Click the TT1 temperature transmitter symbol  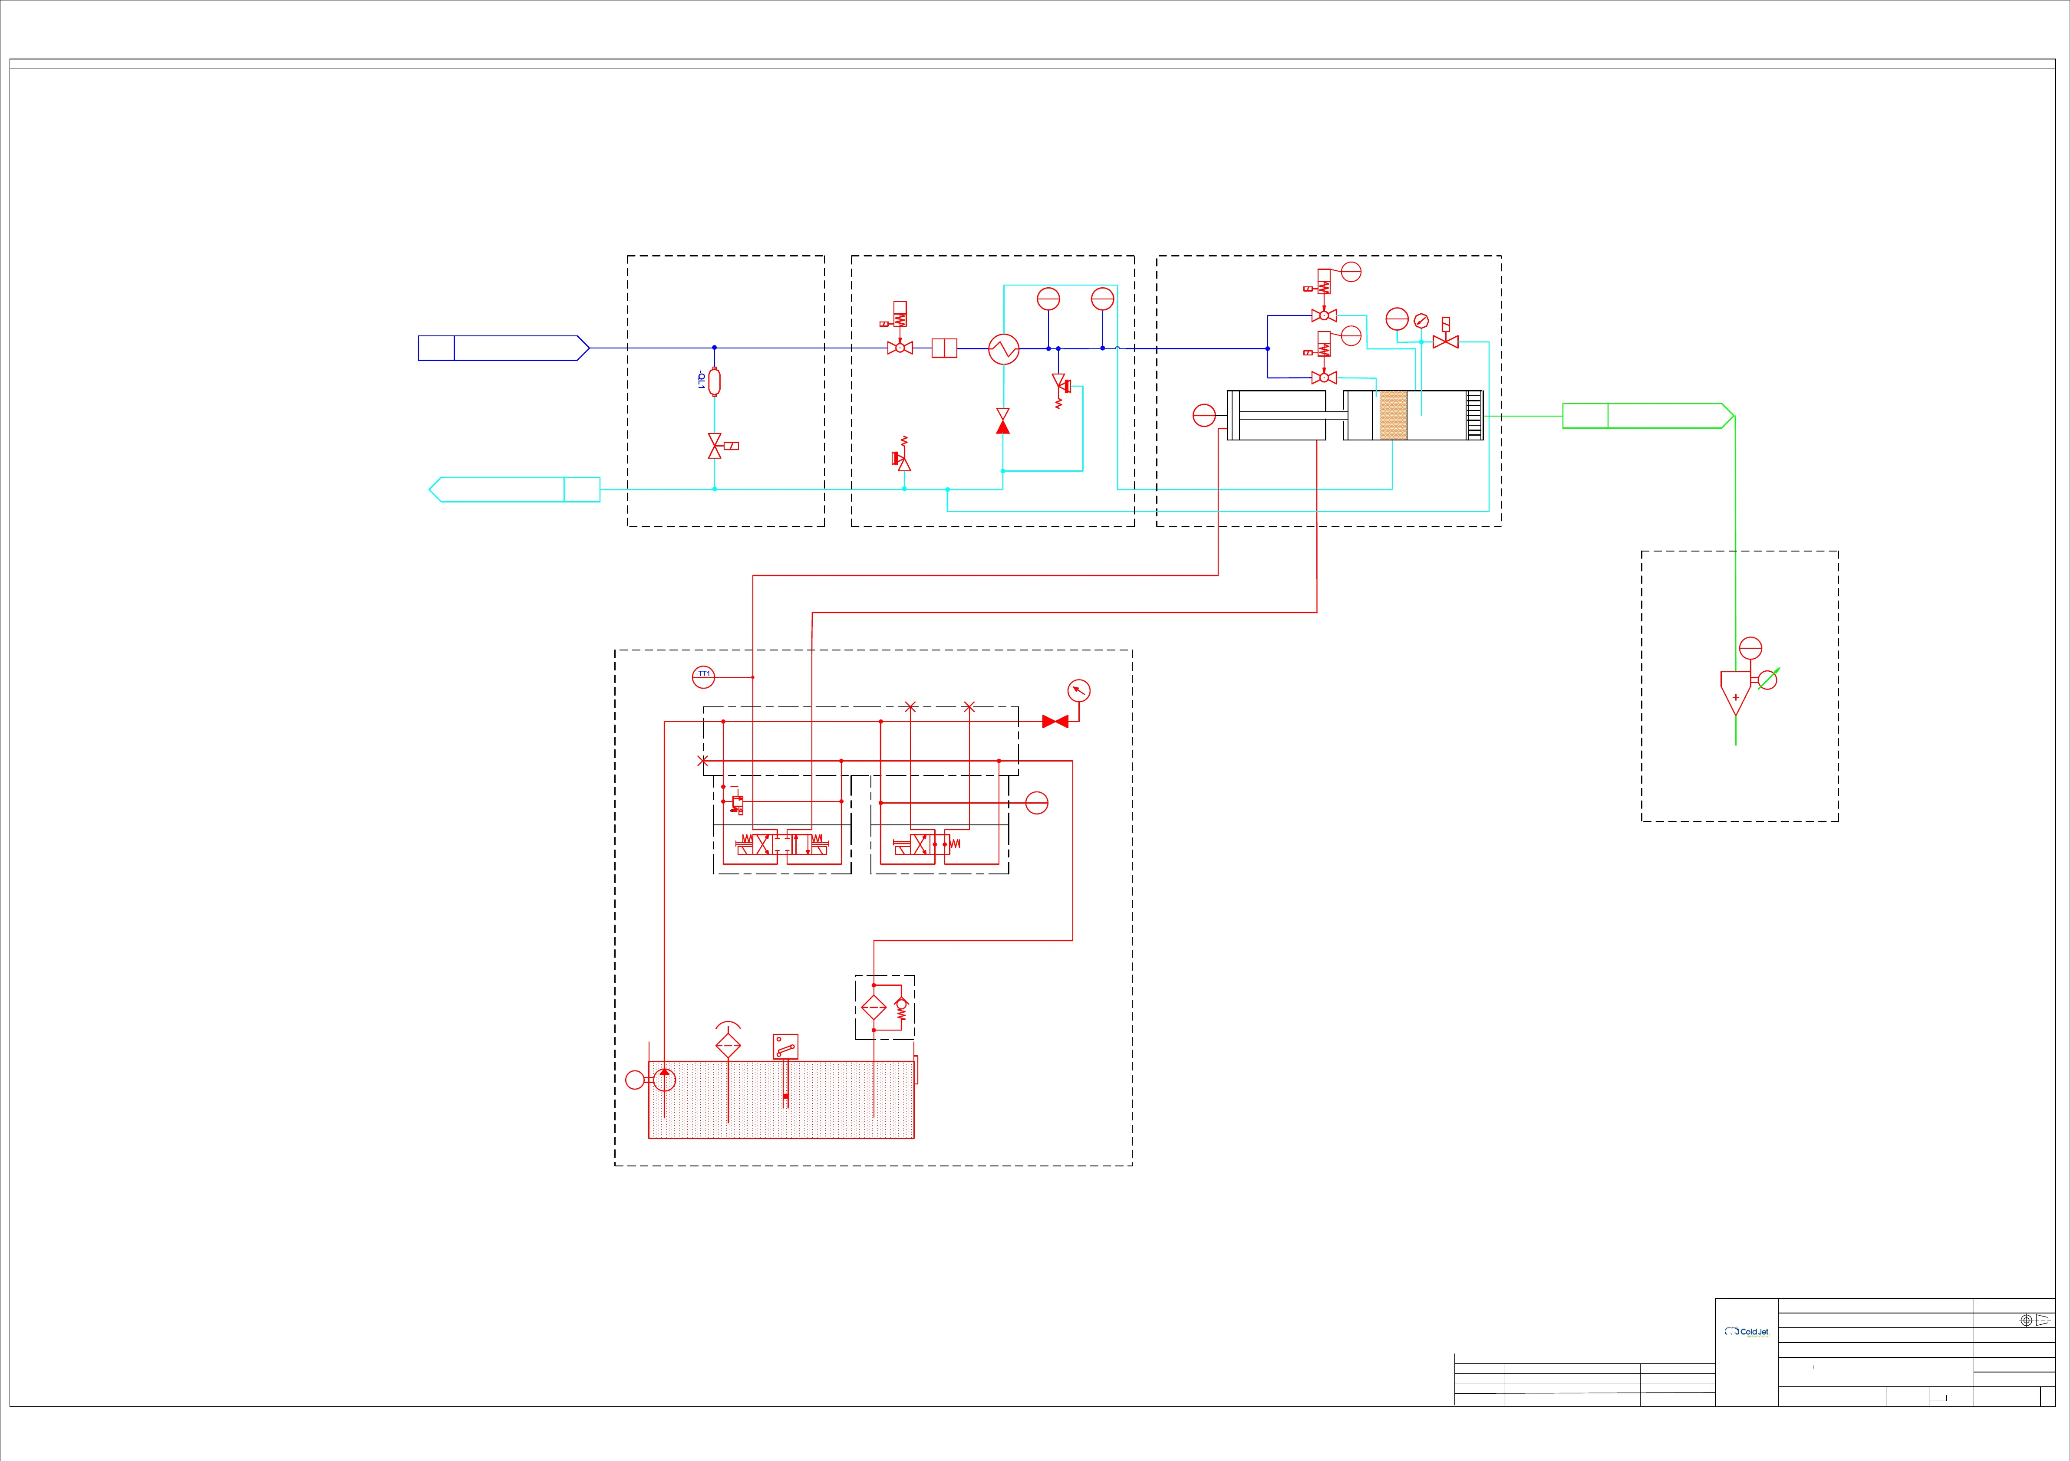click(703, 676)
